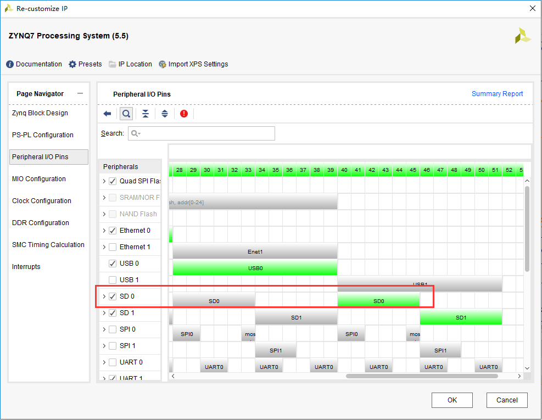542x420 pixels.
Task: Toggle the search magnifier toolbar icon
Action: pyautogui.click(x=126, y=114)
